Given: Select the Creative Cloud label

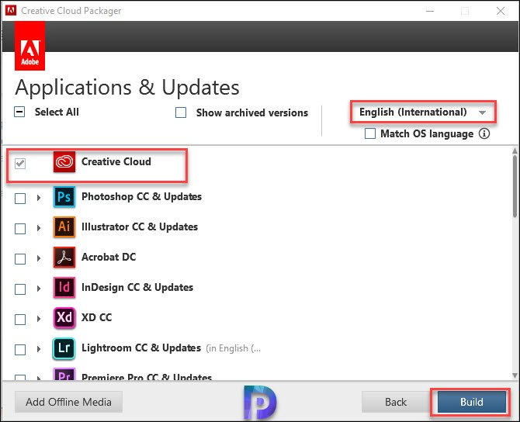Looking at the screenshot, I should pos(116,161).
